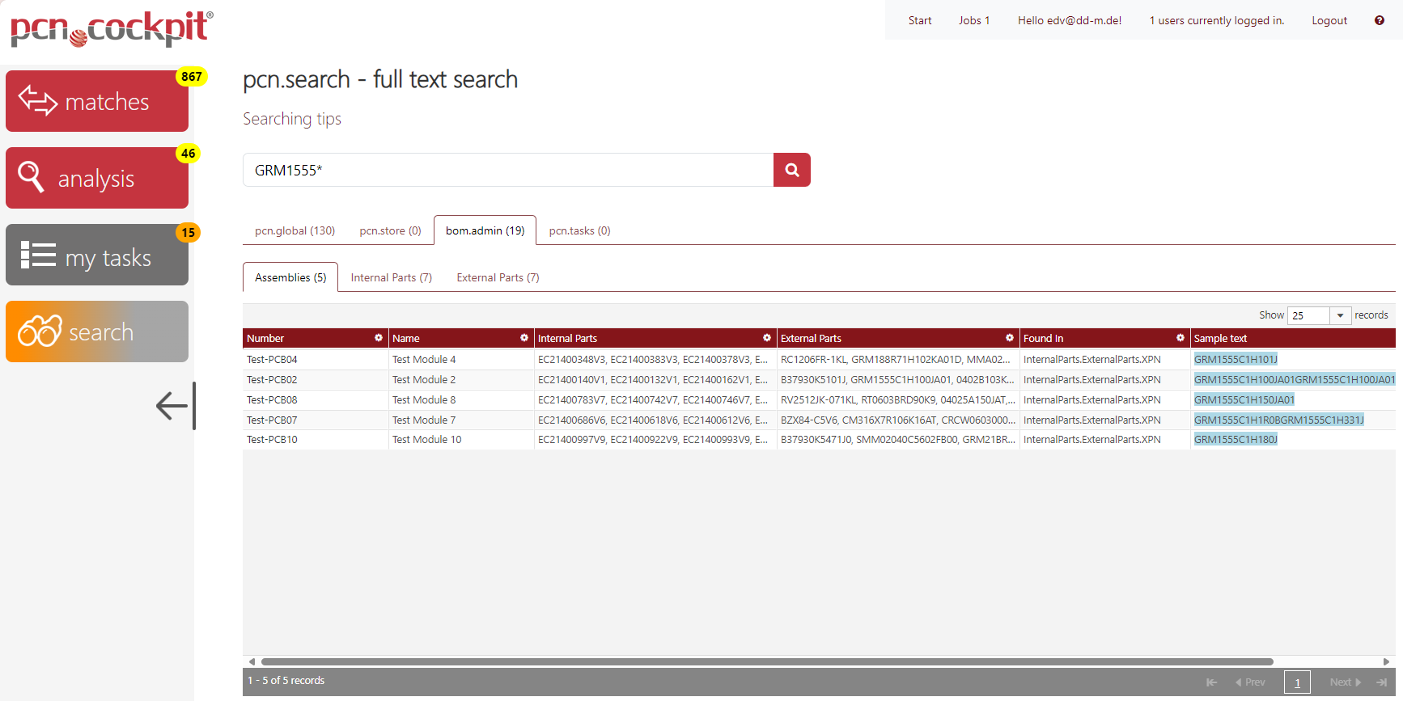Open the help question mark icon
This screenshot has height=701, width=1403.
tap(1379, 20)
